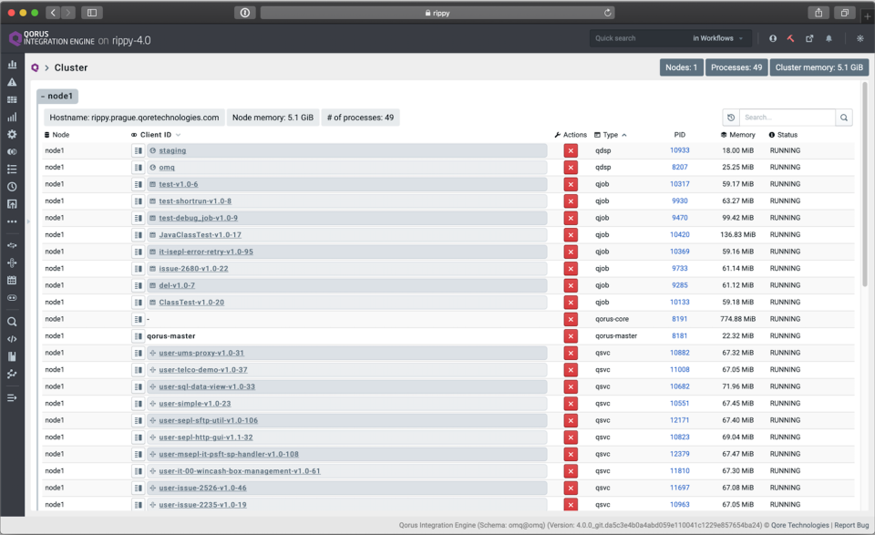The width and height of the screenshot is (875, 535).
Task: Open the dashboard chart icon in sidebar
Action: (12, 65)
